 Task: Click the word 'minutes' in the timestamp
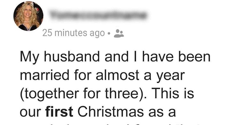(x=71, y=33)
